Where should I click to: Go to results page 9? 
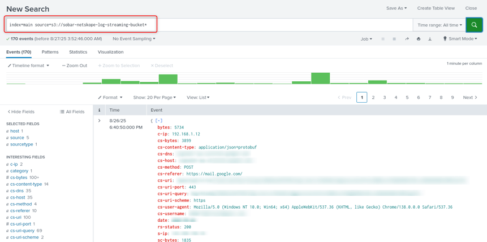click(x=452, y=97)
